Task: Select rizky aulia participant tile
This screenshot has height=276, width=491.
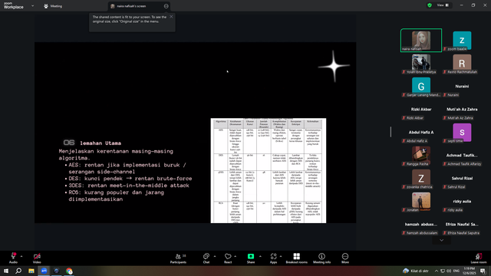Action: point(462,202)
